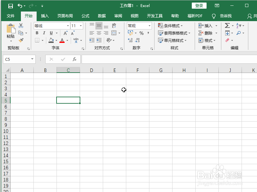Image resolution: width=257 pixels, height=192 pixels.
Task: Toggle Bold formatting
Action: coord(37,33)
